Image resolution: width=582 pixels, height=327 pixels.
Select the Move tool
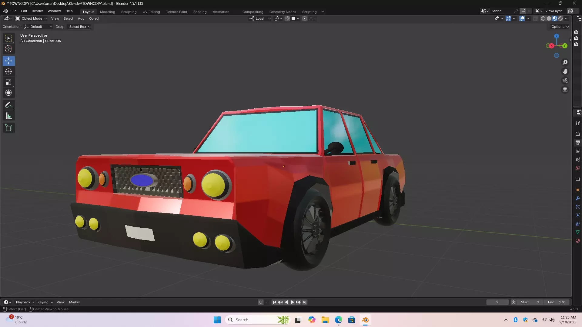click(8, 61)
